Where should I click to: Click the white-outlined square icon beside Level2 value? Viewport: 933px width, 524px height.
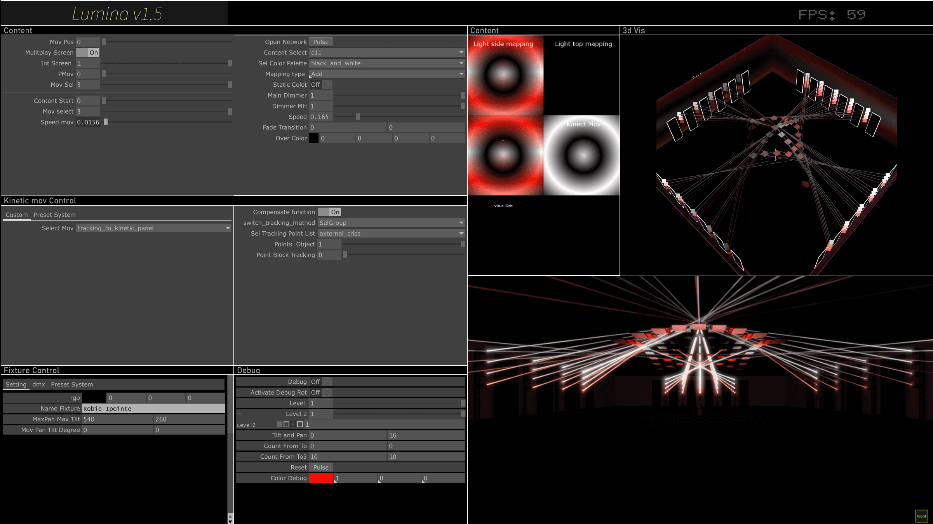[300, 424]
